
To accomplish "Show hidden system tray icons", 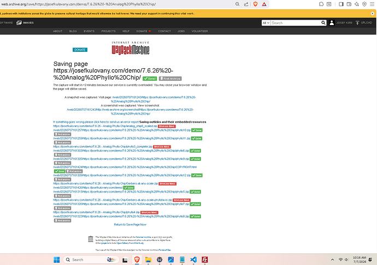I will point(332,260).
